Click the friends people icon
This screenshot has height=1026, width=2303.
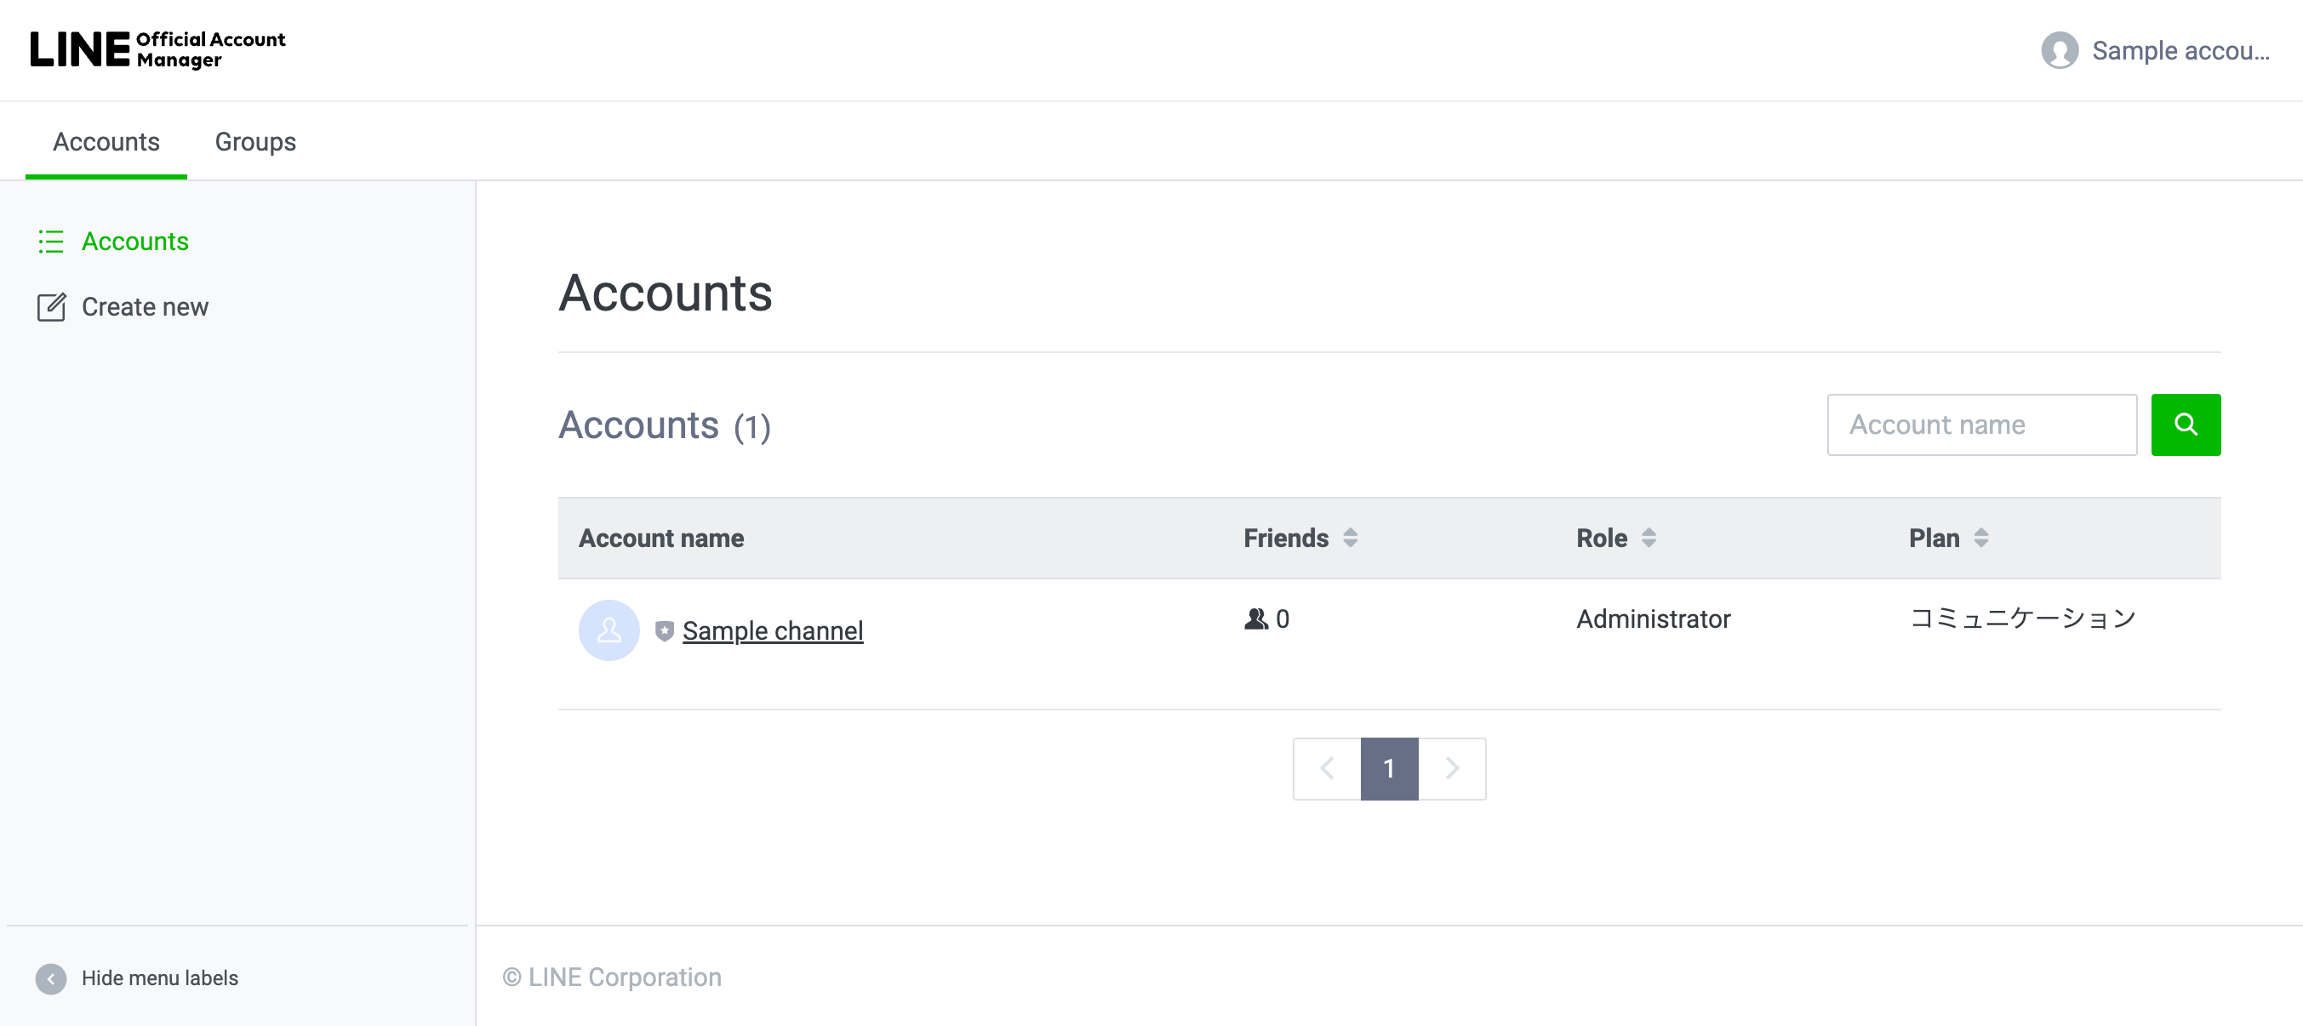coord(1255,618)
